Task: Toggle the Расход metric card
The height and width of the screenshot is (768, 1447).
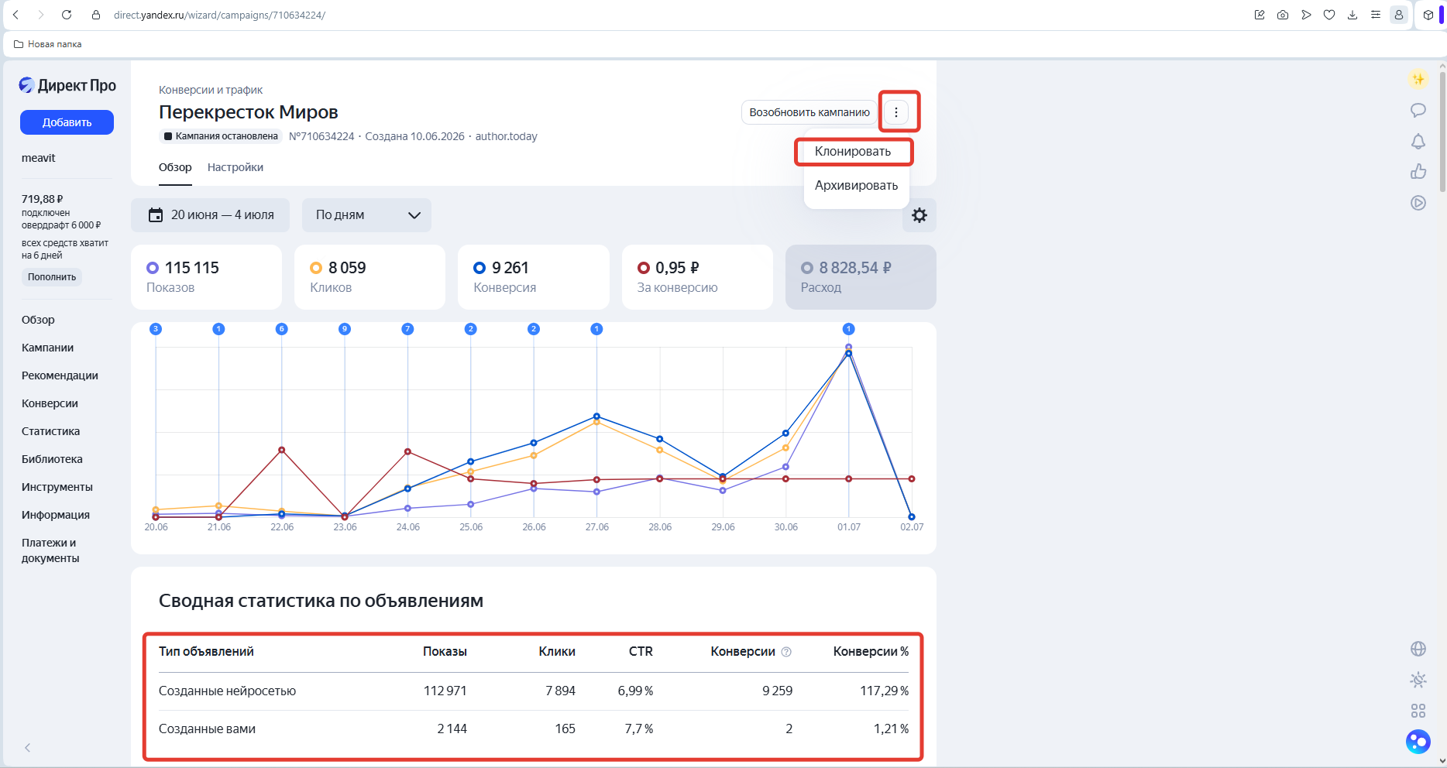Action: [x=861, y=277]
